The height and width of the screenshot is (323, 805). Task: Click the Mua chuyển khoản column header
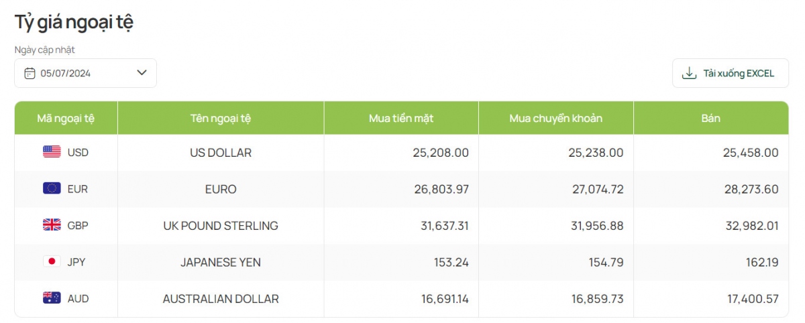coord(556,119)
